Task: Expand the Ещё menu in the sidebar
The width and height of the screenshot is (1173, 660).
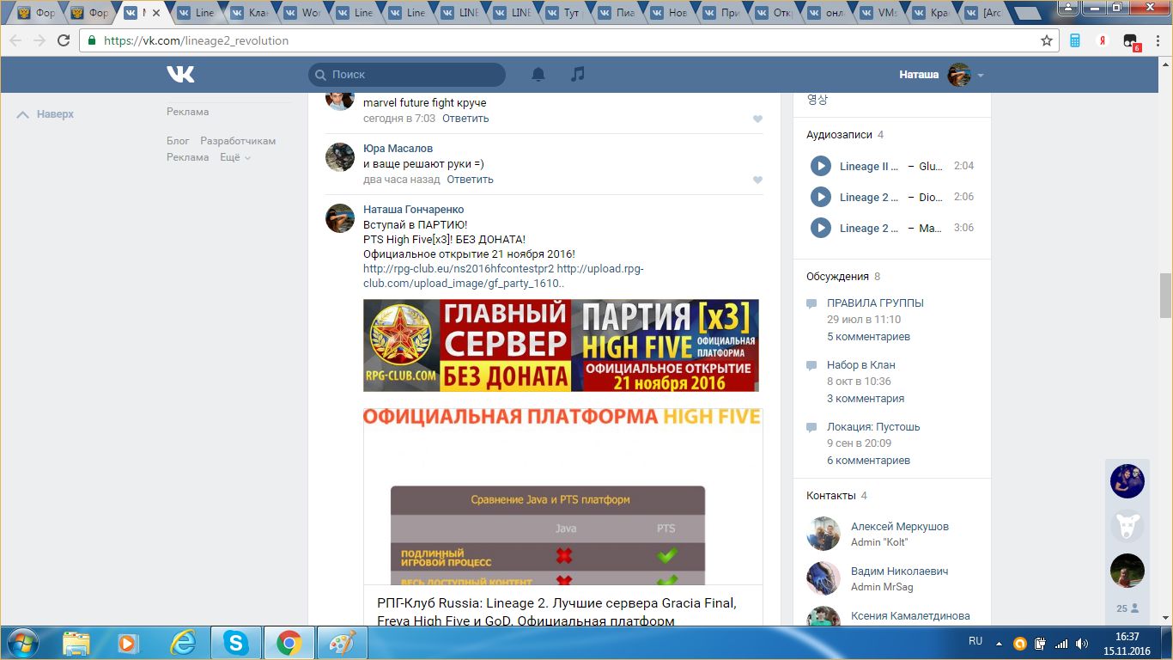Action: click(x=235, y=157)
